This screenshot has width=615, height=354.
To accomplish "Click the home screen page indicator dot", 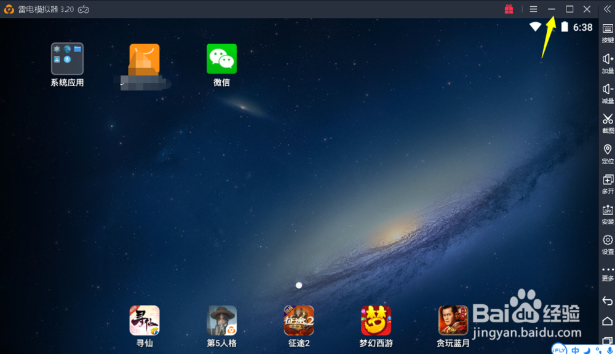I will (299, 285).
